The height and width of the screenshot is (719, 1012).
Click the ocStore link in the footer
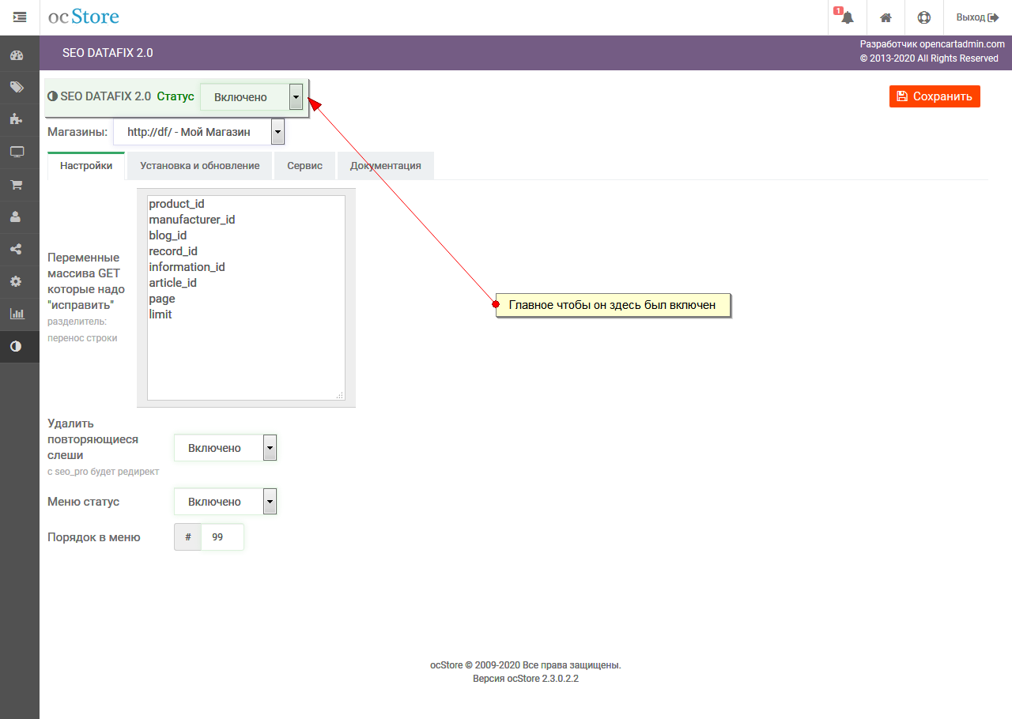point(446,665)
